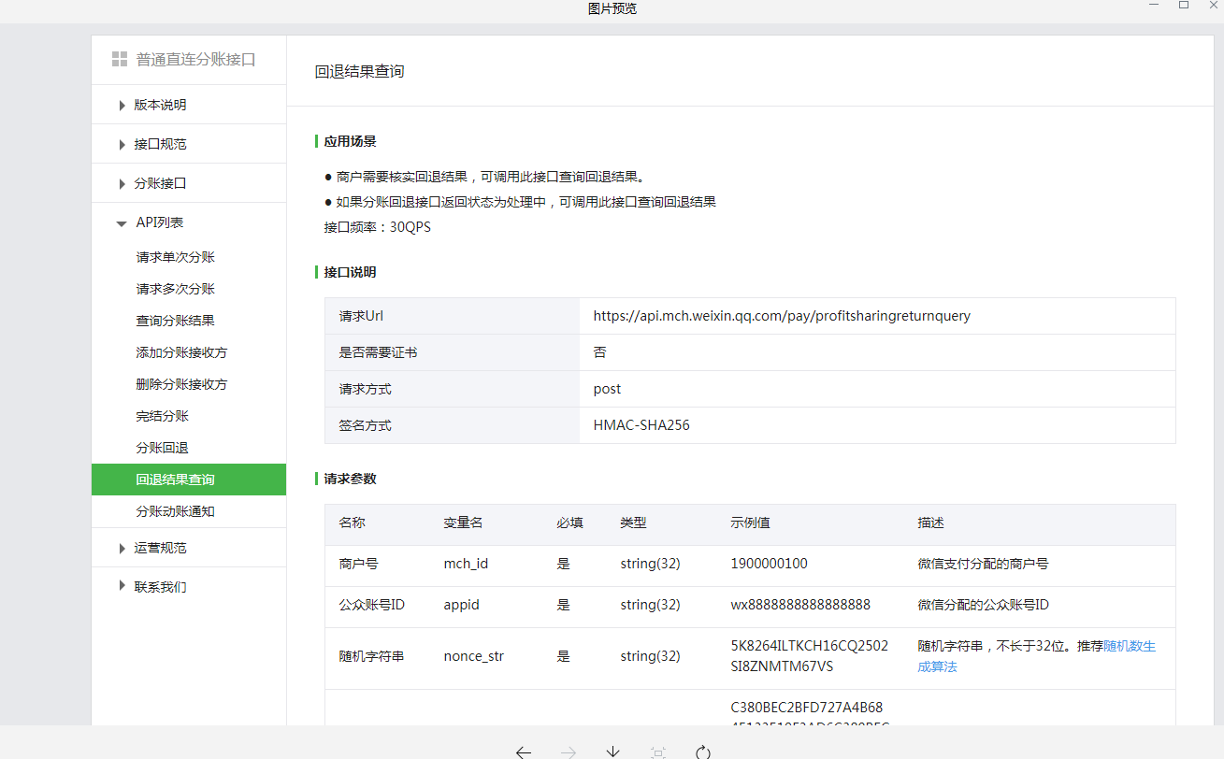Expand the 联系我们 section arrow
Viewport: 1224px width, 759px height.
pyautogui.click(x=122, y=586)
